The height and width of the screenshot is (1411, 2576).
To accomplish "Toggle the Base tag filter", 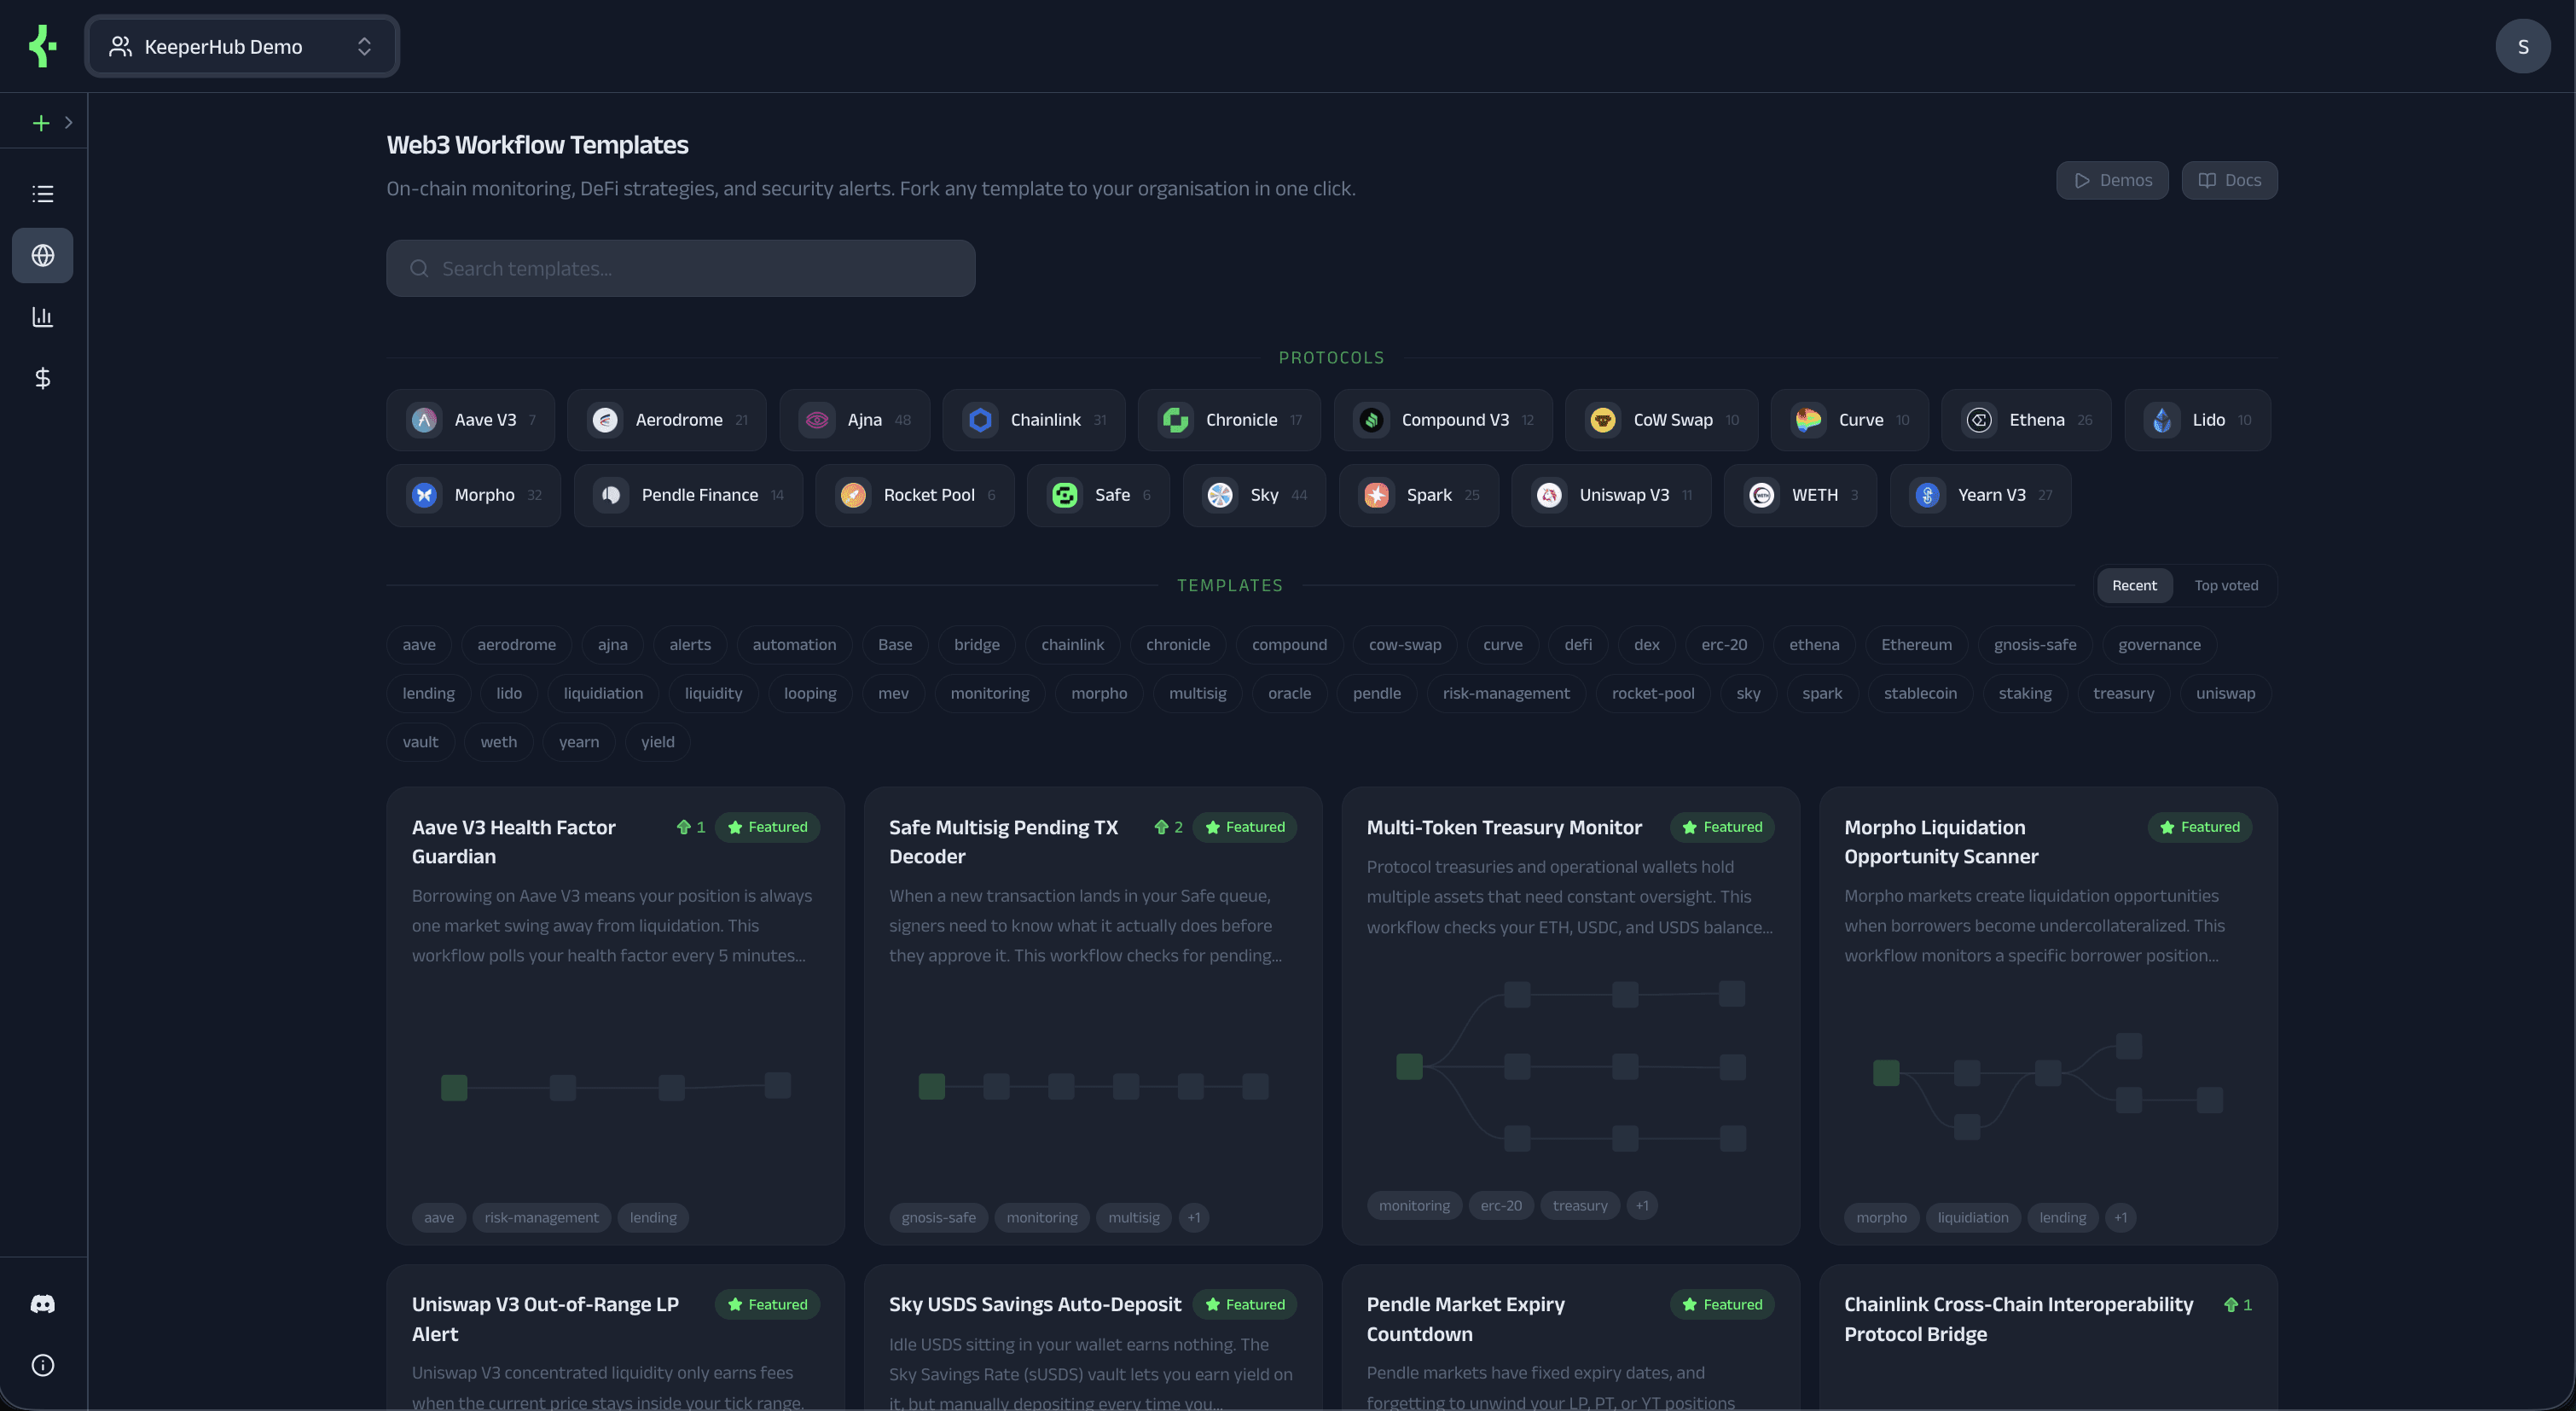I will pyautogui.click(x=895, y=644).
